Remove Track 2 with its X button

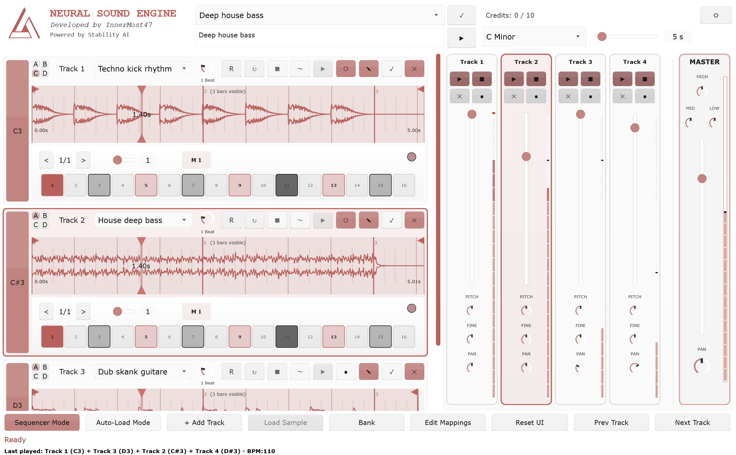point(414,220)
